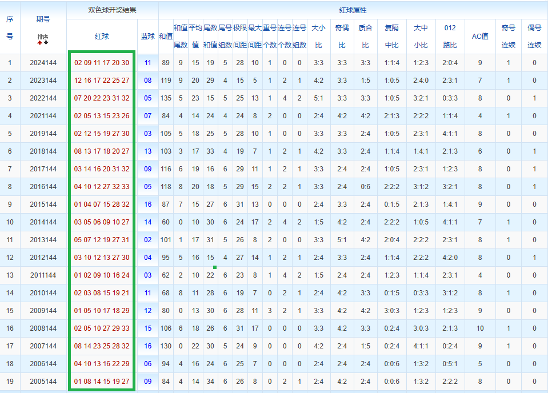Select issue number 2024144
This screenshot has height=393, width=548.
[x=43, y=63]
